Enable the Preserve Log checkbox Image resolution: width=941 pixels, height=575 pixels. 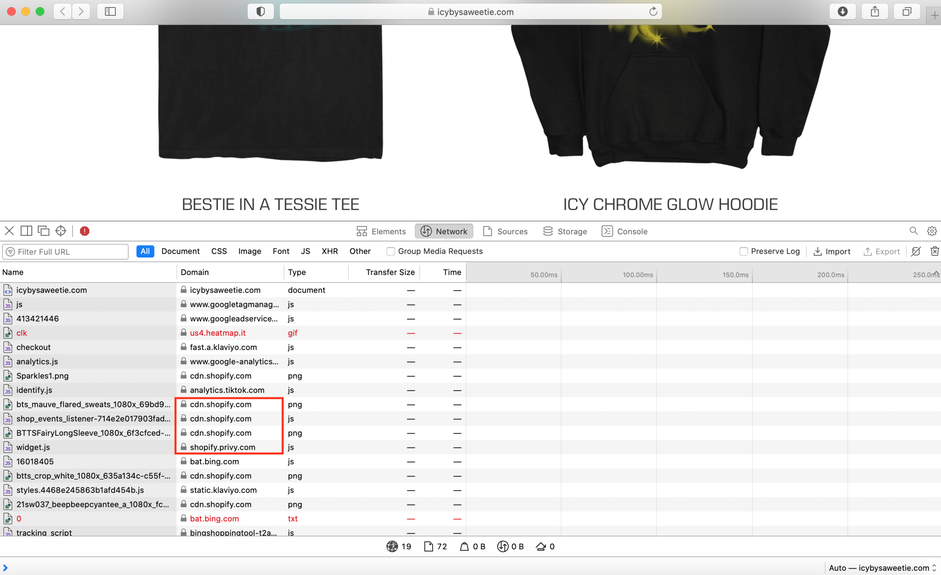(x=743, y=251)
